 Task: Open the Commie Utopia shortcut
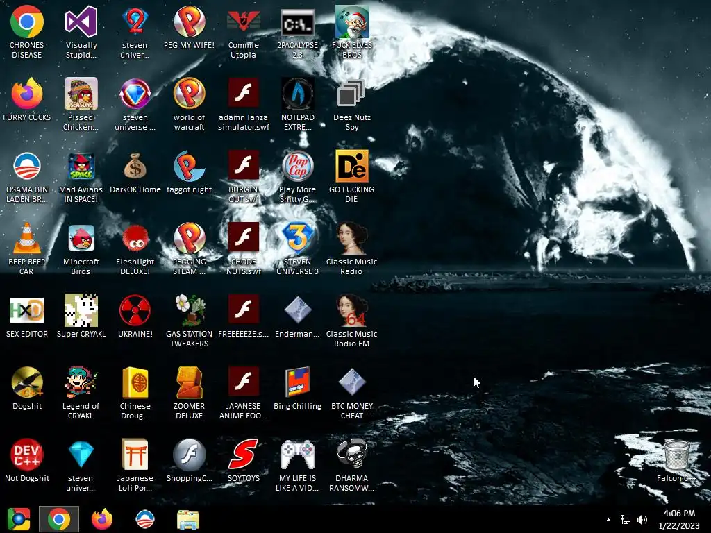pos(244,22)
